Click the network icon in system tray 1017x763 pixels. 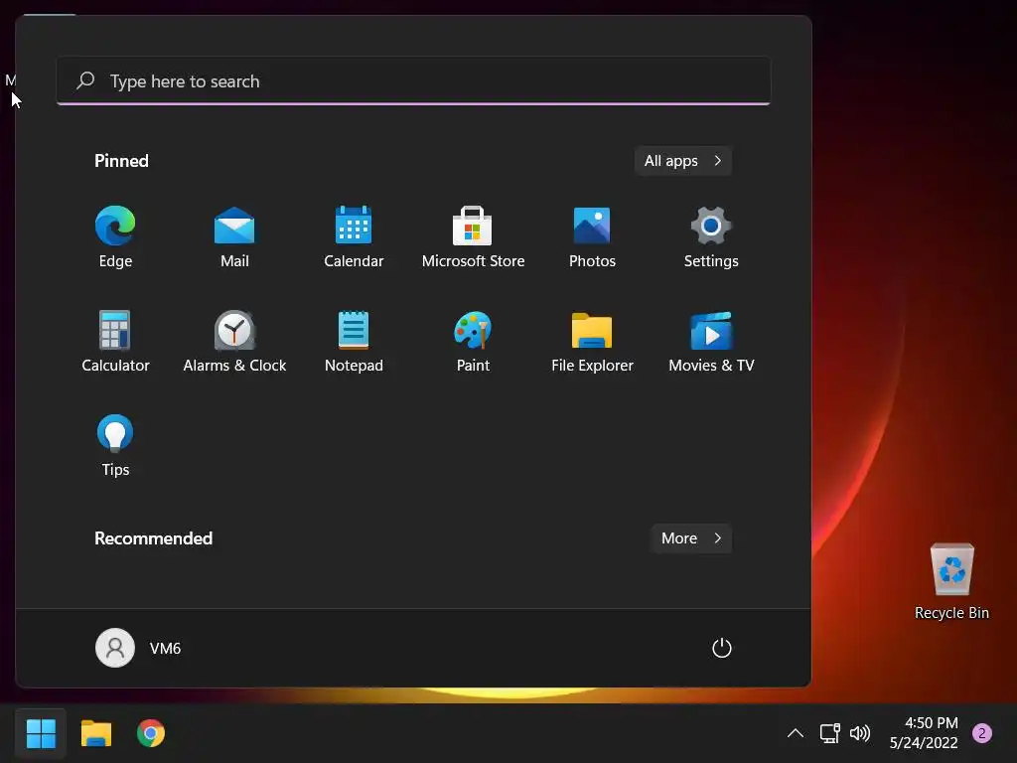[x=829, y=733]
